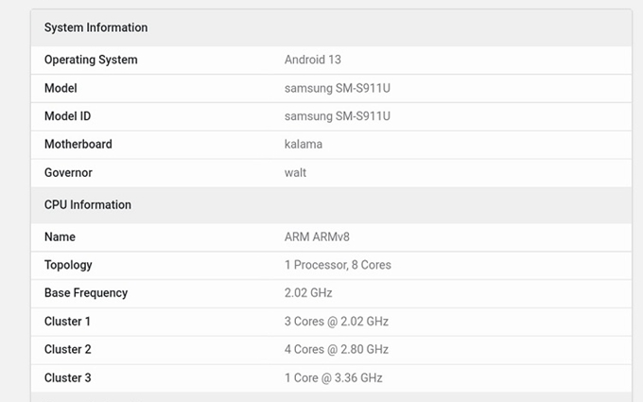
Task: Select samsung SM-S911U in Model ID row
Action: (337, 116)
